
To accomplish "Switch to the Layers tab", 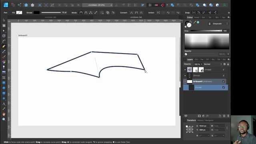I will pos(190,60).
